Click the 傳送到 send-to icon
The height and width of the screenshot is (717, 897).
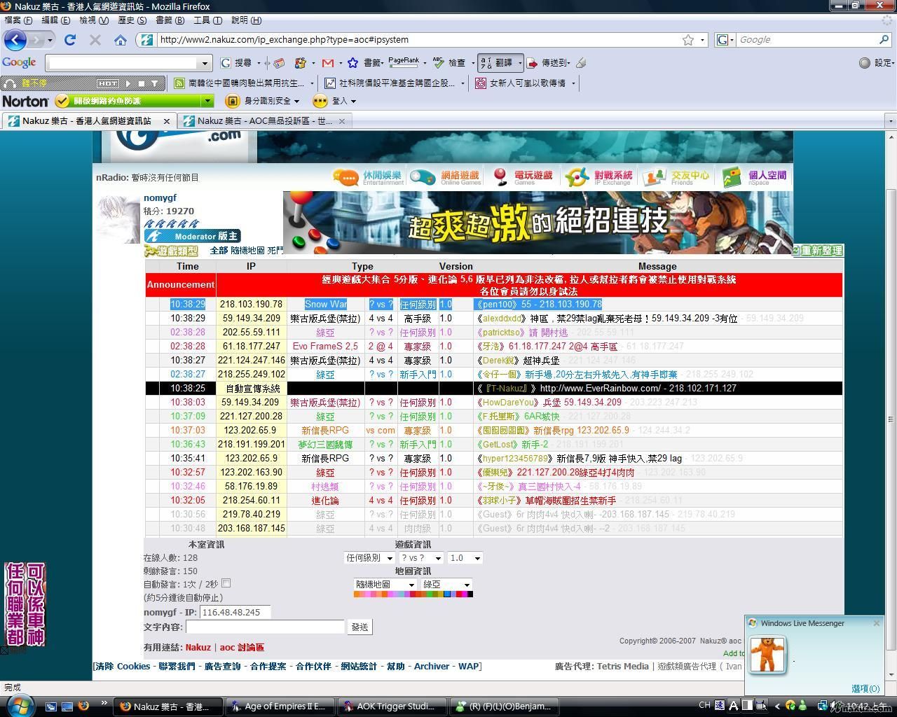[533, 63]
